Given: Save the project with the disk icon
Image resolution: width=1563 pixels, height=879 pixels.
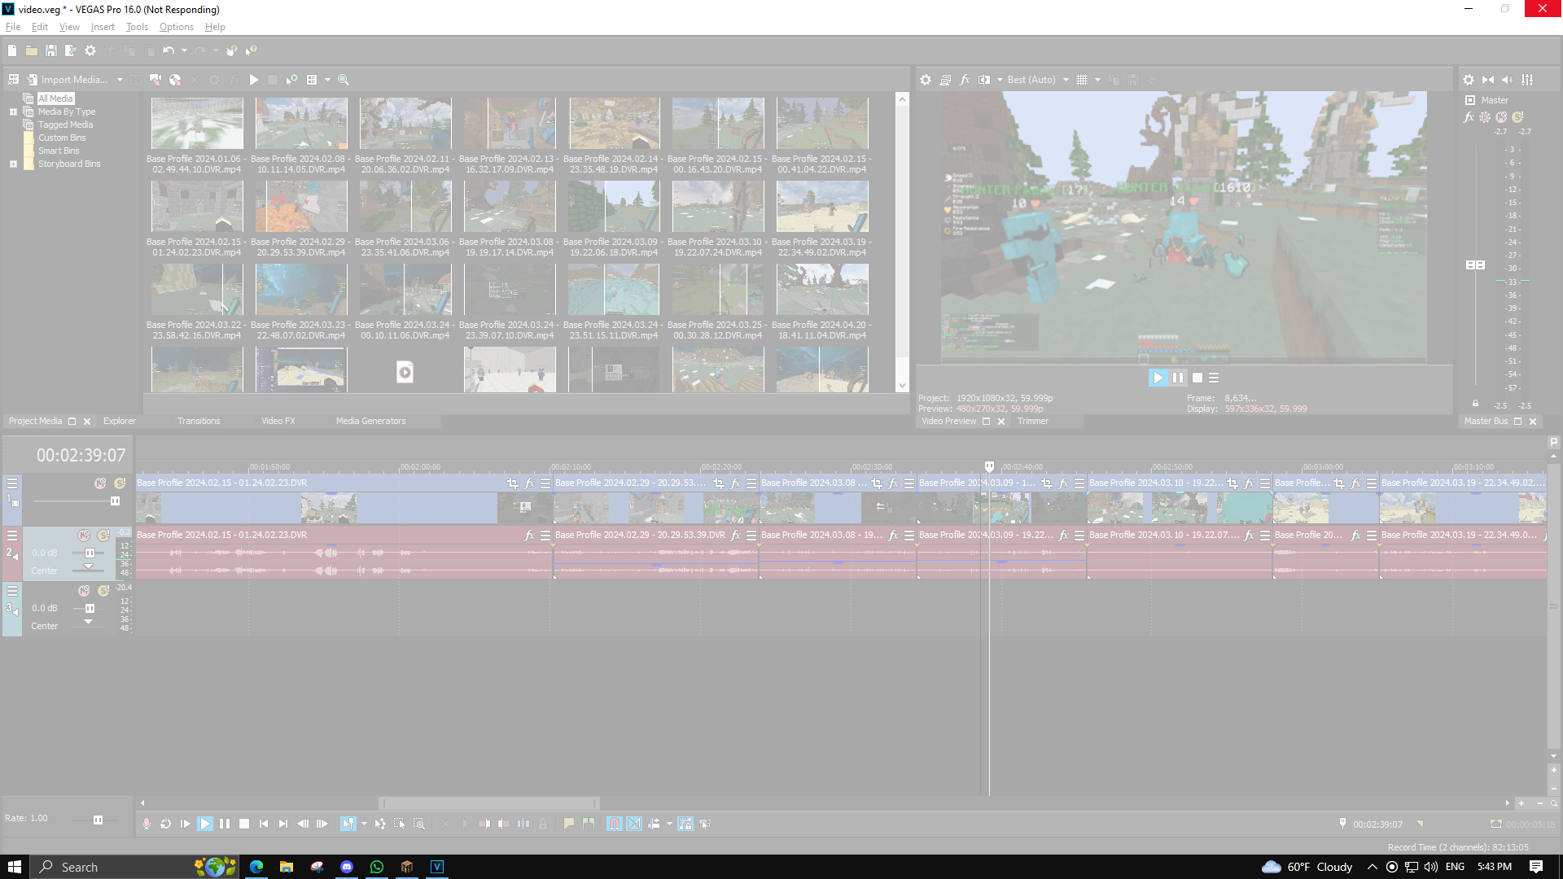Looking at the screenshot, I should 51,50.
